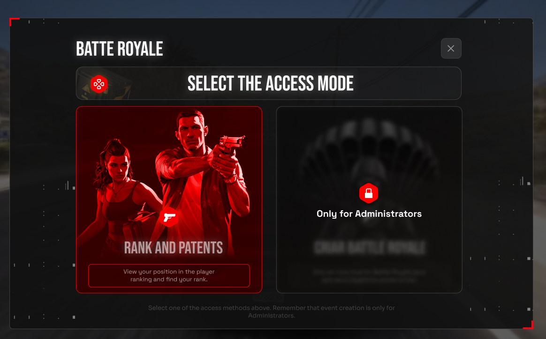Close the Battle Royale menu with X
The height and width of the screenshot is (339, 546).
click(451, 48)
